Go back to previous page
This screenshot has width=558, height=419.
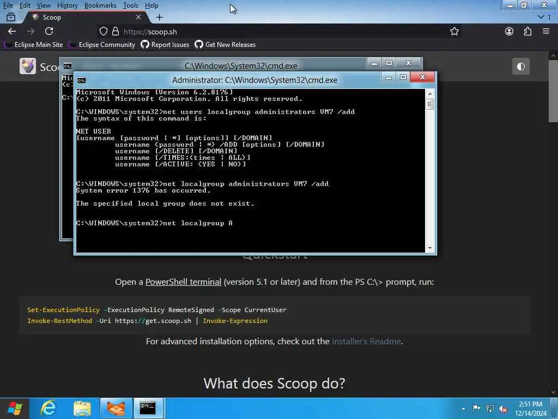(x=12, y=31)
